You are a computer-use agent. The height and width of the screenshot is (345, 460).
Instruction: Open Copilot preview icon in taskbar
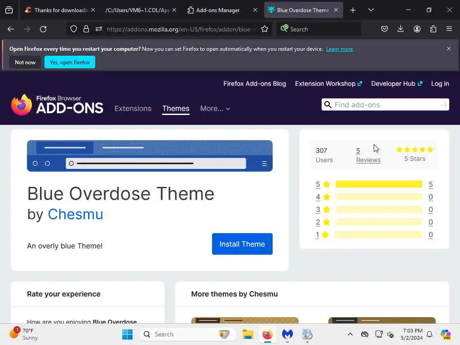point(446,334)
